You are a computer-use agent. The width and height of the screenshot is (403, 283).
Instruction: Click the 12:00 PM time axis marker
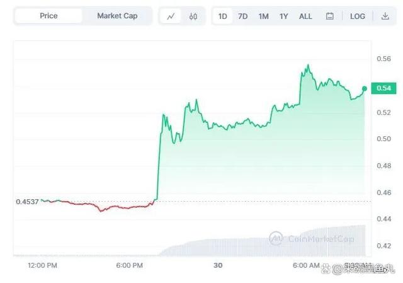[42, 265]
